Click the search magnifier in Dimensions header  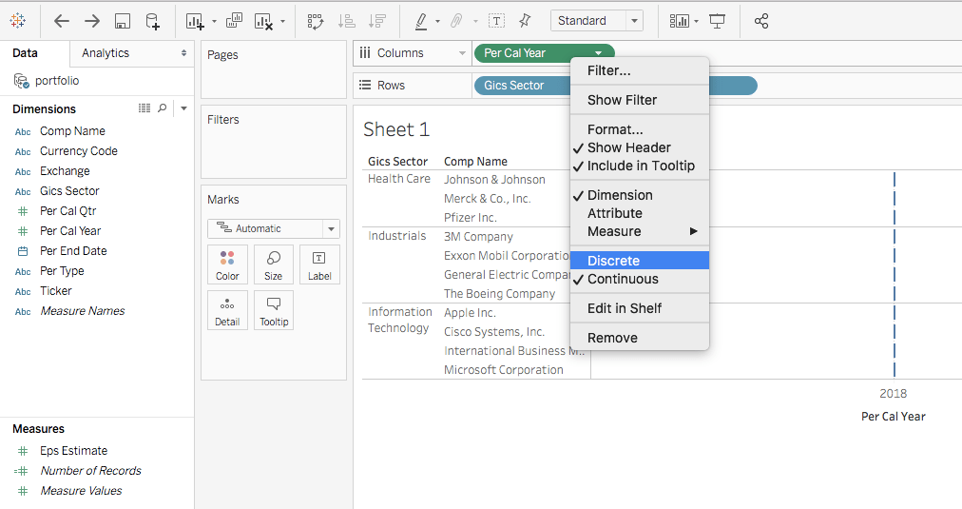163,108
